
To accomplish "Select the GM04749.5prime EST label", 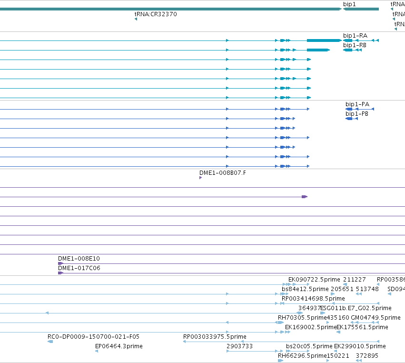I will point(375,317).
